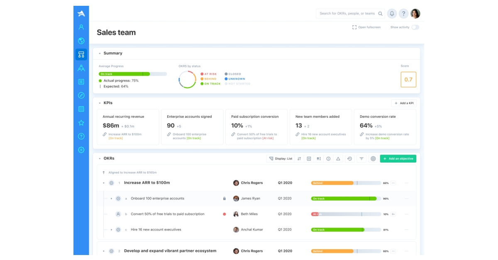Screen dimensions: 498x260
Task: Collapse the Summary section
Action: pos(100,53)
